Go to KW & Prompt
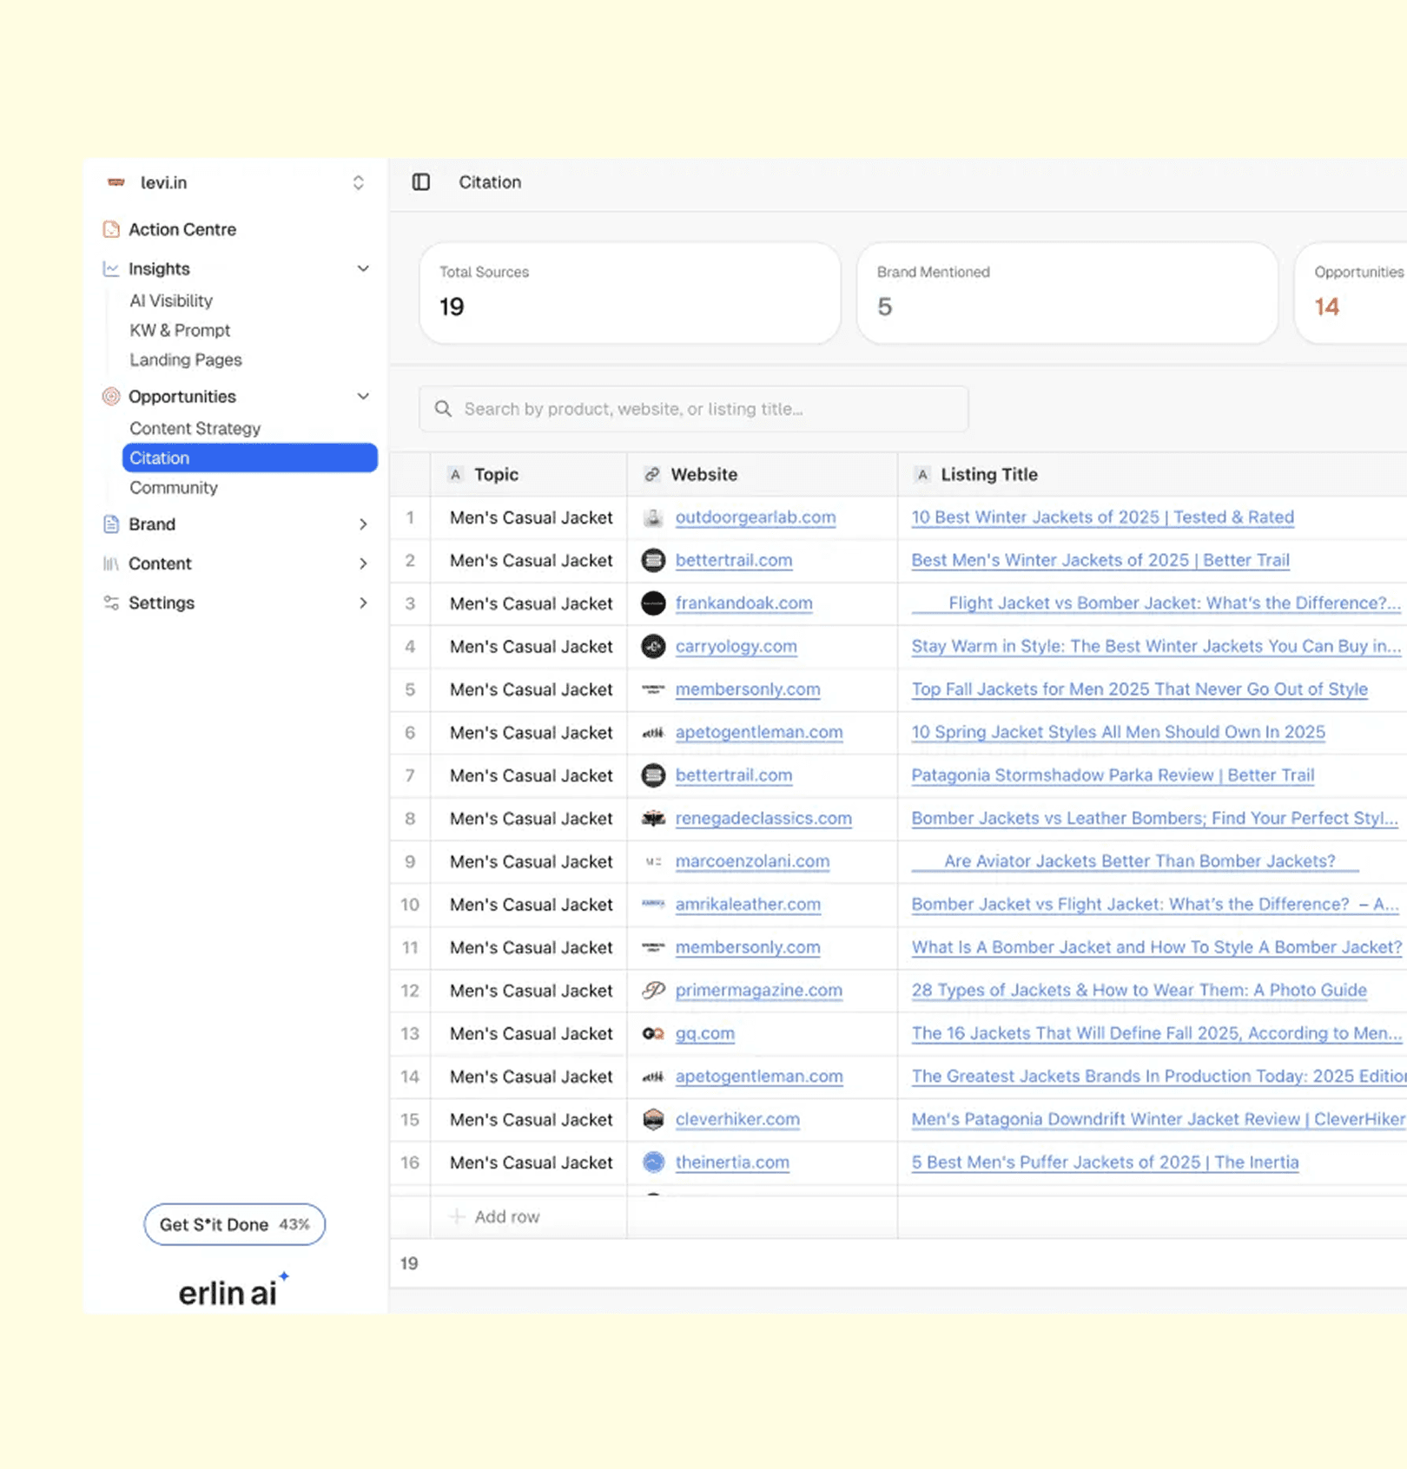1407x1469 pixels. [x=180, y=331]
